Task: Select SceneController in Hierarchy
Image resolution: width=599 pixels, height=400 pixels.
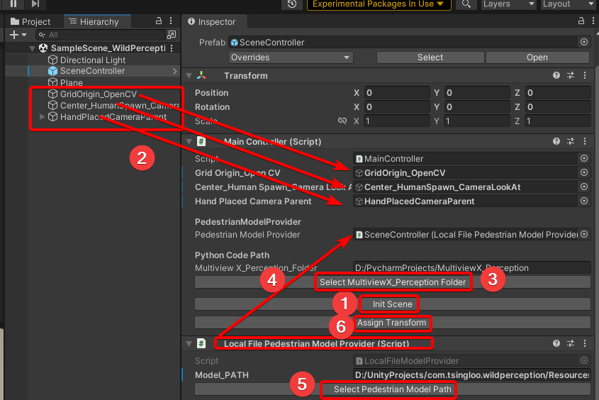Action: coord(92,71)
